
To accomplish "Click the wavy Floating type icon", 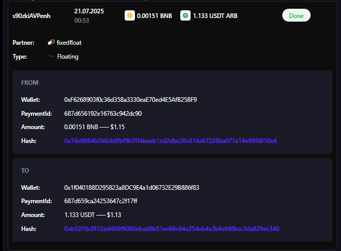I will pos(51,57).
